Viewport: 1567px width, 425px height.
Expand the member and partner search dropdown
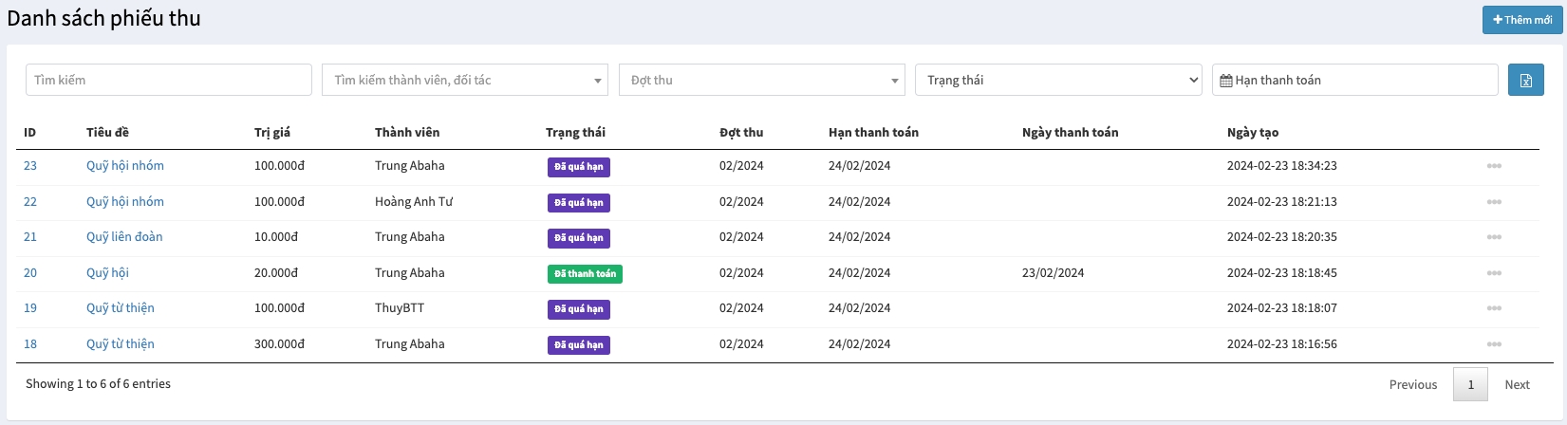click(464, 81)
